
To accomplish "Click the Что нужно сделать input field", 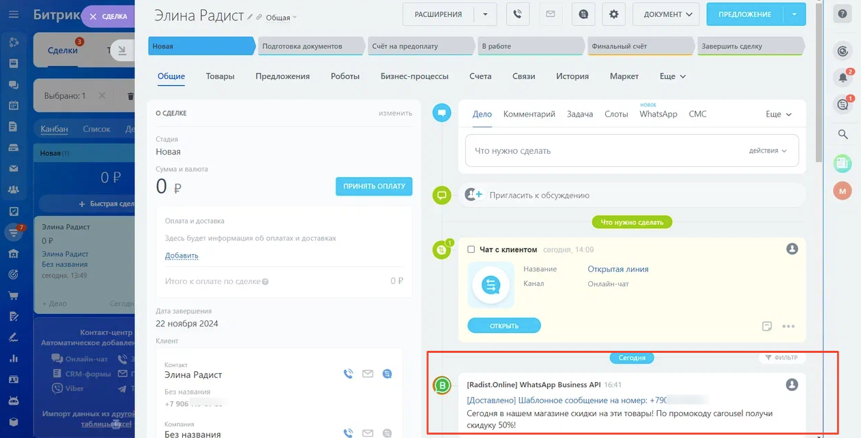I will (600, 151).
